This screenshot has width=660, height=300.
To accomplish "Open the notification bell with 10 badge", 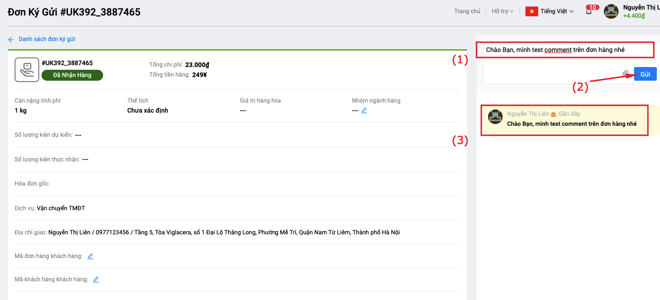I will pyautogui.click(x=589, y=12).
